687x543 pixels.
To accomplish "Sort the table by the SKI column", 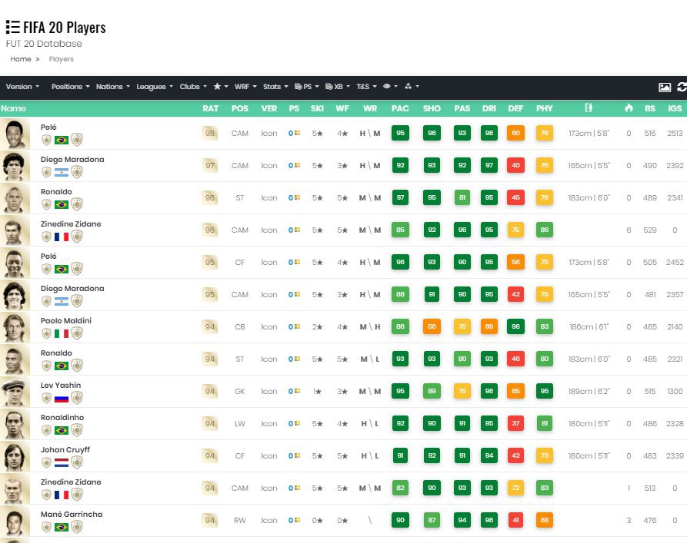I will (x=317, y=108).
